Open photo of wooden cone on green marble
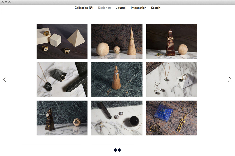The image size is (235, 156). (x=117, y=80)
